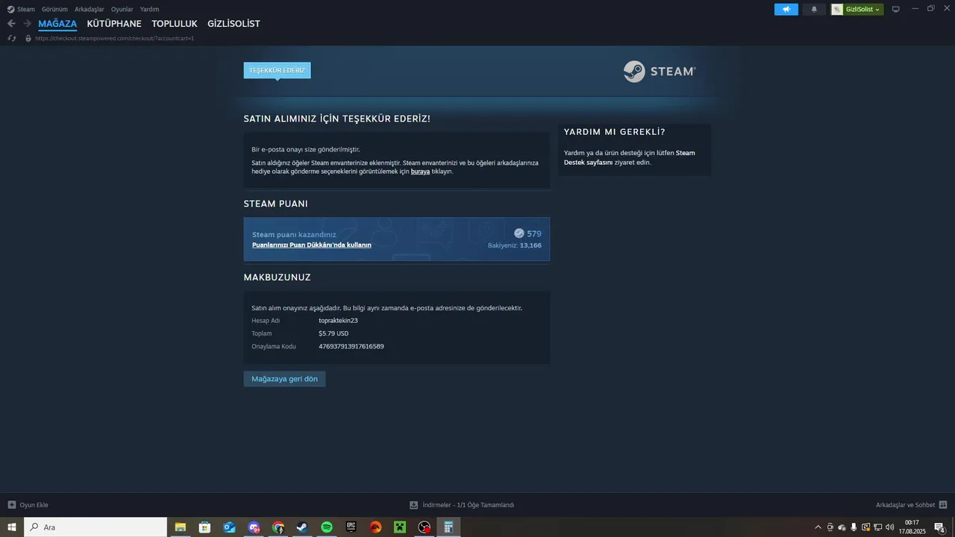
Task: Open Microsoft Store from the taskbar
Action: click(204, 527)
